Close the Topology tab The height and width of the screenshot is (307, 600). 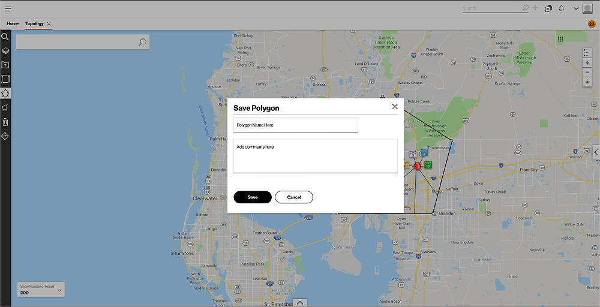49,24
